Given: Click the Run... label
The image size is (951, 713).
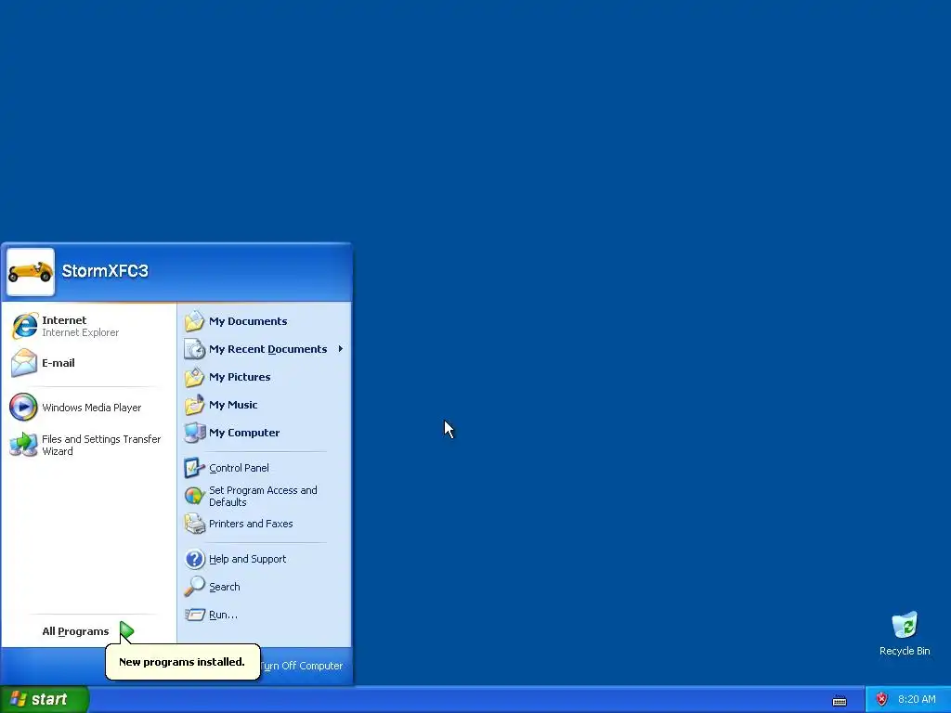Looking at the screenshot, I should 223,615.
